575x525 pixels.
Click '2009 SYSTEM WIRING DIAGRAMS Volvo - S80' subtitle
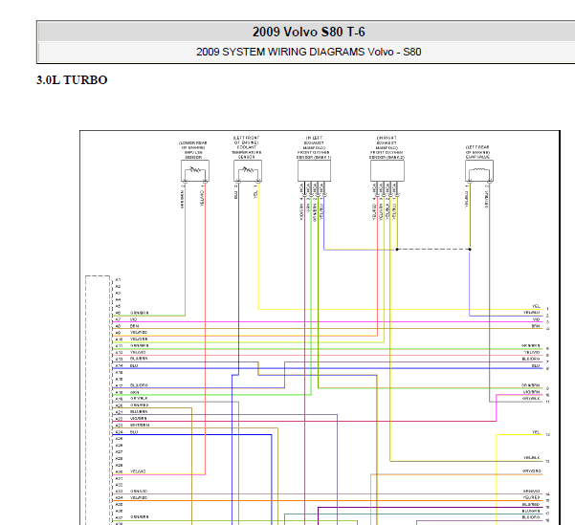(308, 52)
